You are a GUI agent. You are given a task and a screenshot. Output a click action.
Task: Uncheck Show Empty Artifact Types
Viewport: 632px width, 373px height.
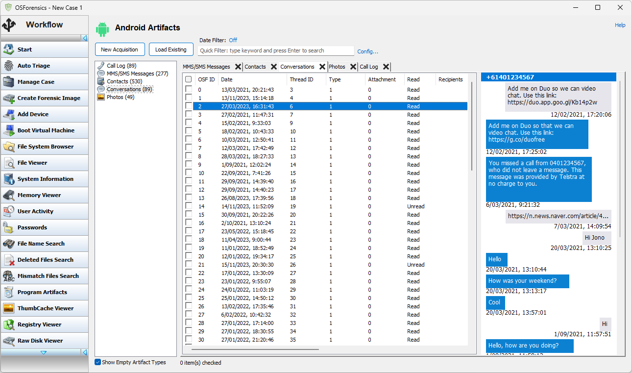(98, 362)
